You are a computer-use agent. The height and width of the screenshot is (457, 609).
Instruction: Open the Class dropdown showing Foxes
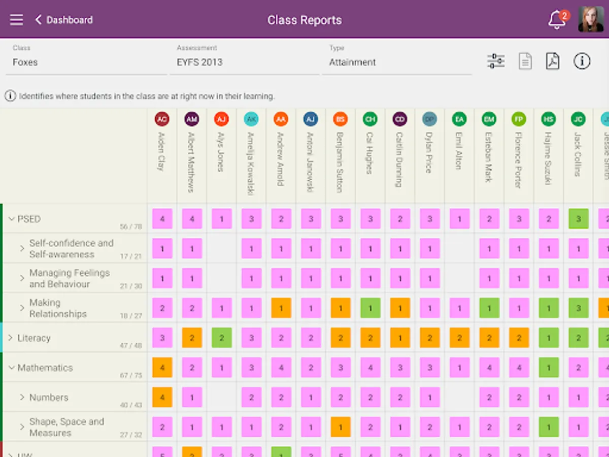(89, 62)
